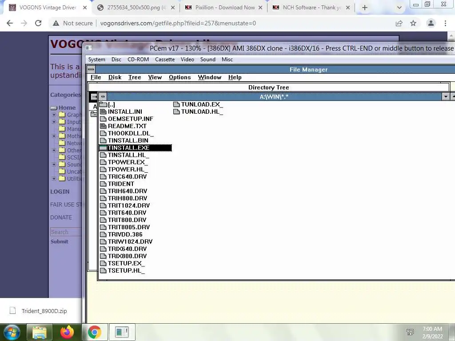Click LOGIN link on VOGONS page
Image resolution: width=455 pixels, height=341 pixels.
pos(60,192)
